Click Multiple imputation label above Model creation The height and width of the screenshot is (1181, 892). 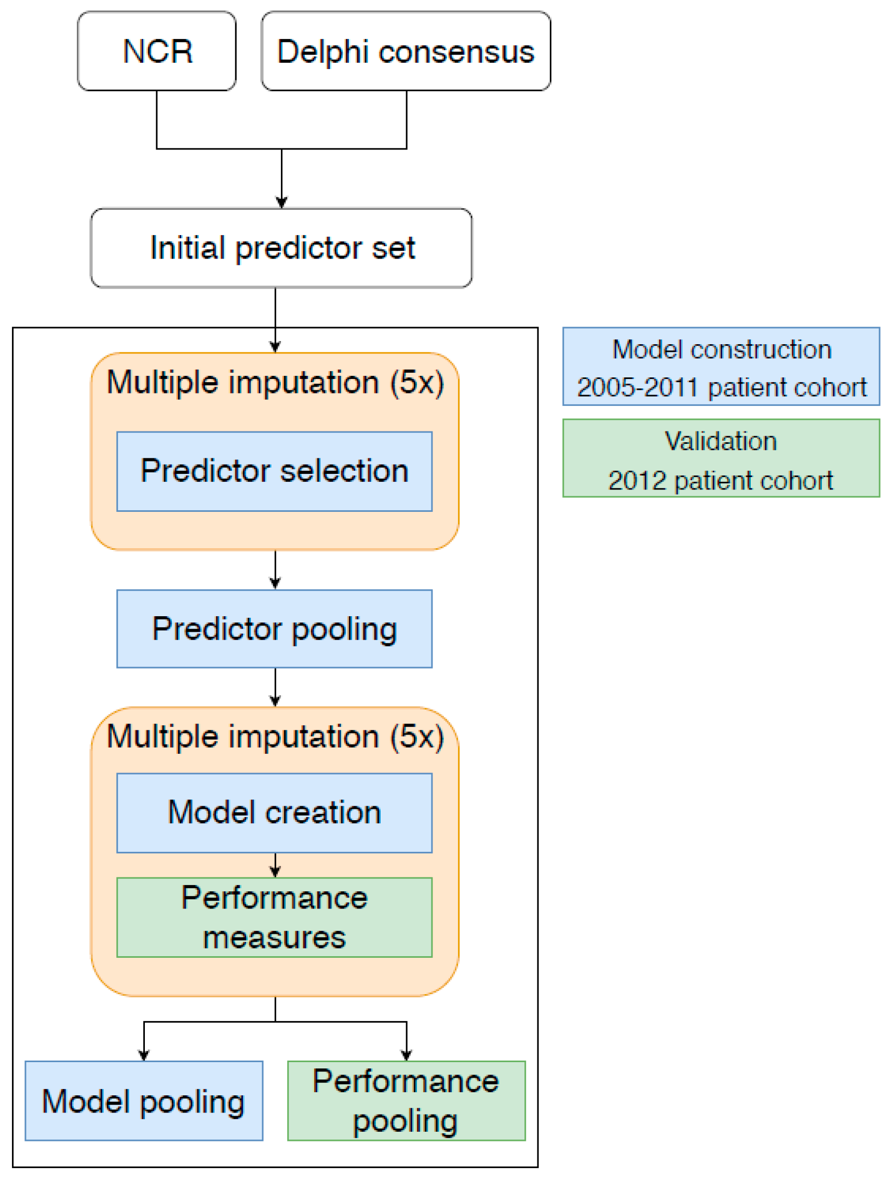tap(275, 737)
